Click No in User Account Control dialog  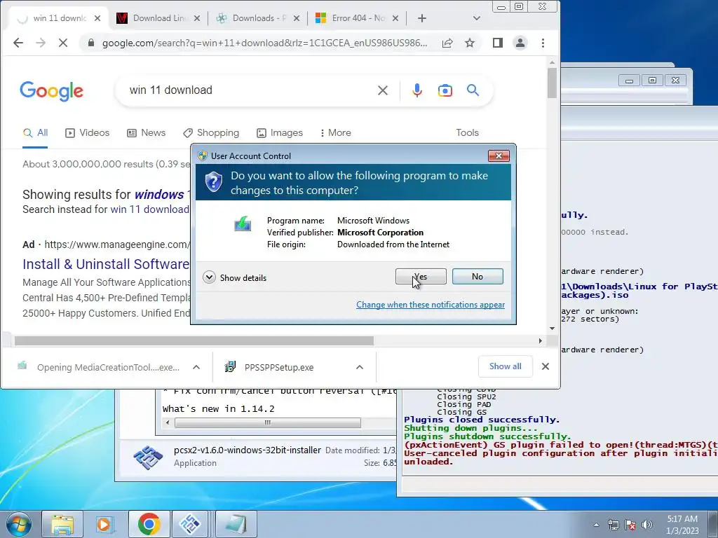click(477, 276)
